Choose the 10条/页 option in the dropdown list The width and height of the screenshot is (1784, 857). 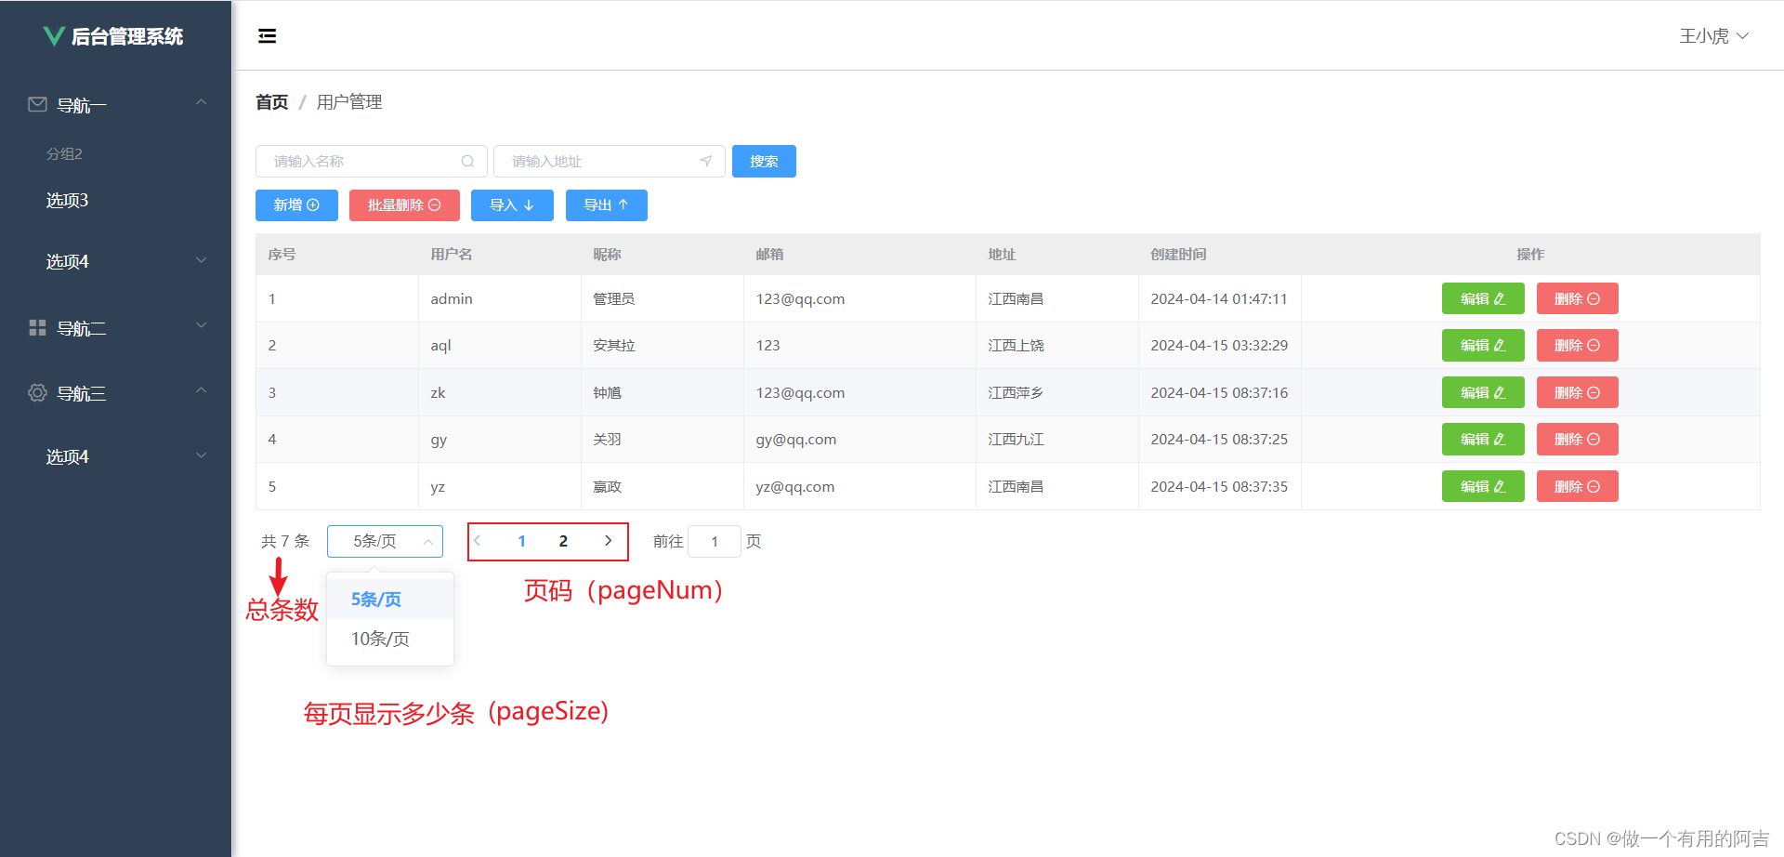pyautogui.click(x=390, y=639)
